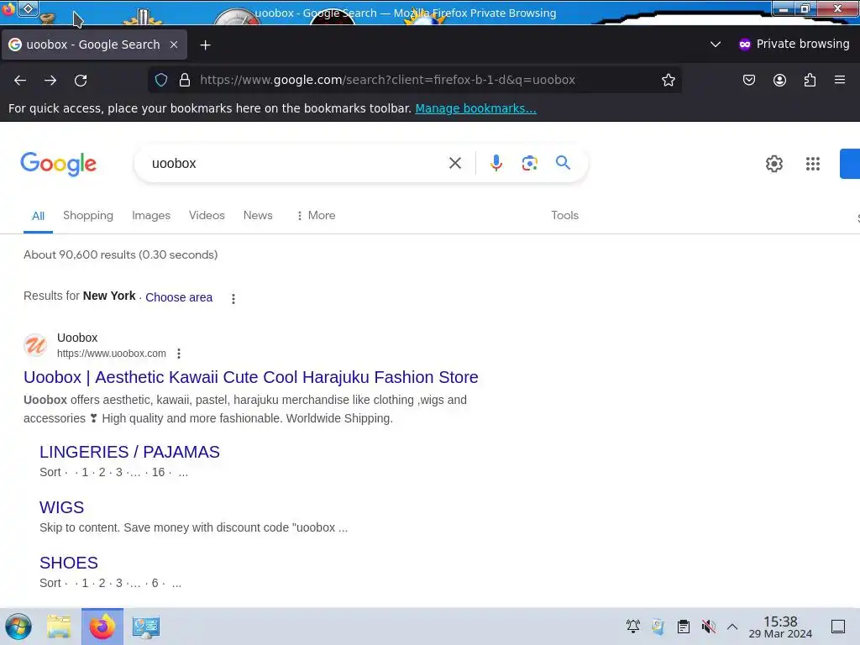Expand the list all tabs chevron
Viewport: 860px width, 645px height.
(x=716, y=44)
